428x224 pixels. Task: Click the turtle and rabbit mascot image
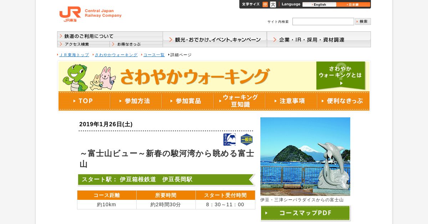(89, 78)
